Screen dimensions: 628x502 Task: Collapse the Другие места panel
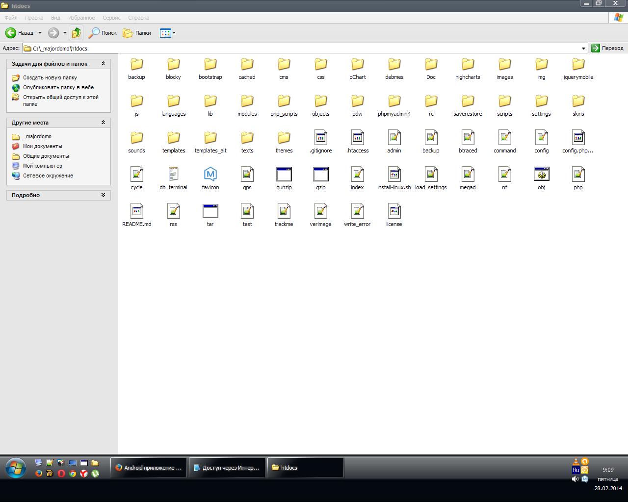click(103, 123)
